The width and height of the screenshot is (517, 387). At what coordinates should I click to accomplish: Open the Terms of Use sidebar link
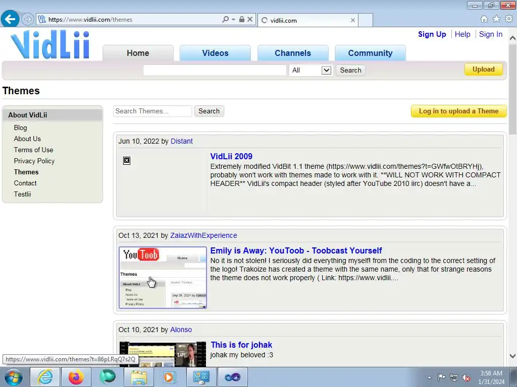coord(33,150)
